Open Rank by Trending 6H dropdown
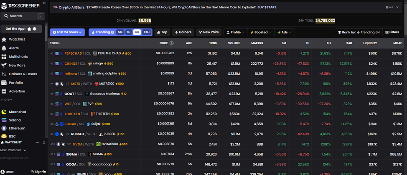Screen dimensions: 407x175 (x=359, y=33)
